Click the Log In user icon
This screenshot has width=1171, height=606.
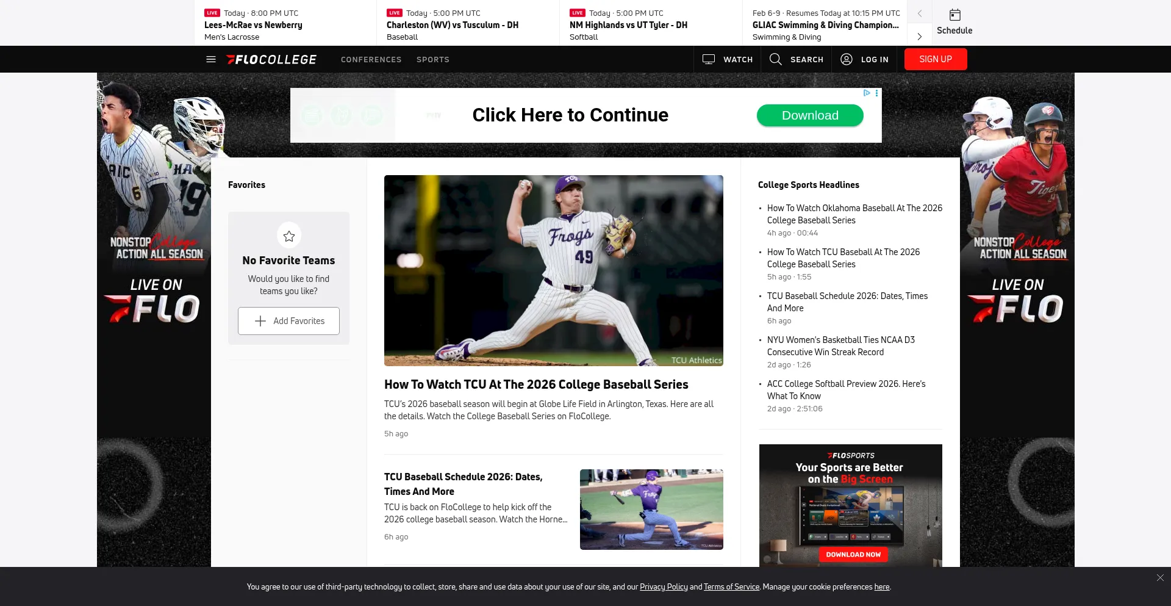847,59
